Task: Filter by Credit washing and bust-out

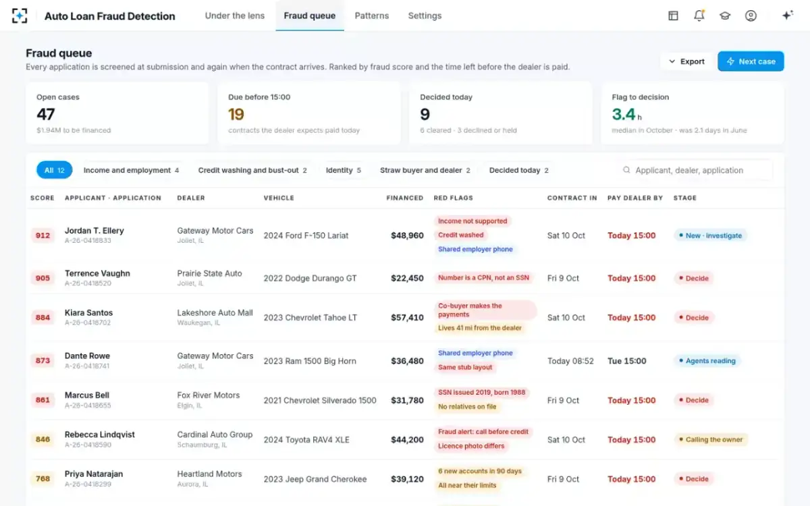Action: coord(252,170)
